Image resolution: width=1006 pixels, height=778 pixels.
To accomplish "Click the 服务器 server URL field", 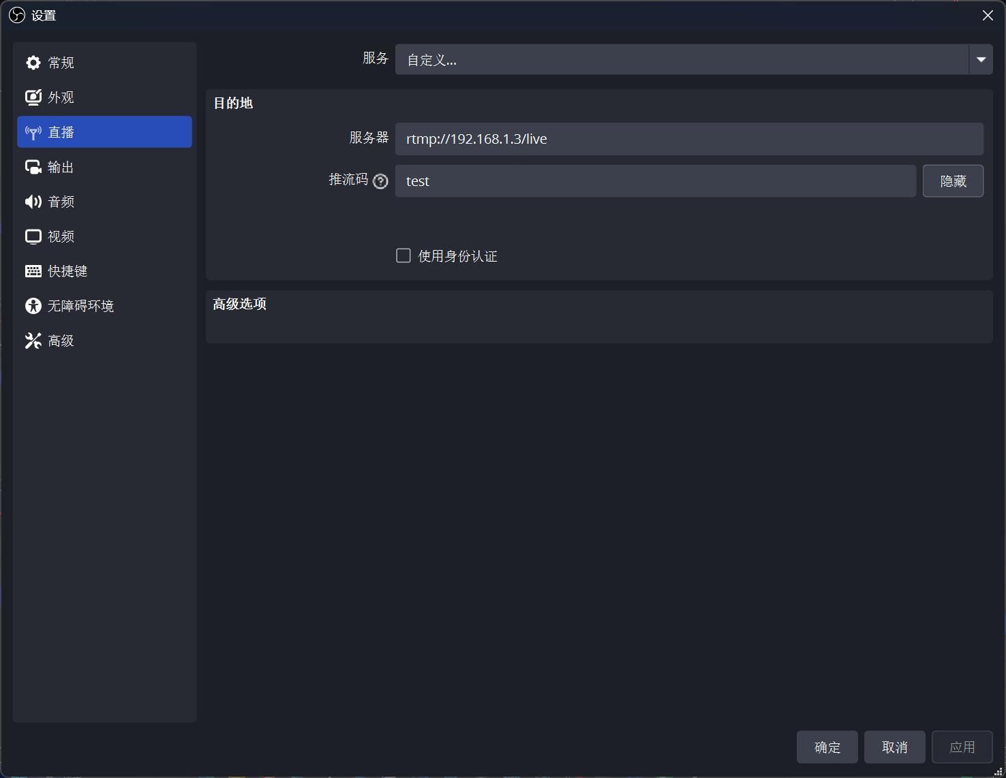I will pyautogui.click(x=689, y=139).
